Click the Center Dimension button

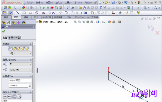coord(10,97)
